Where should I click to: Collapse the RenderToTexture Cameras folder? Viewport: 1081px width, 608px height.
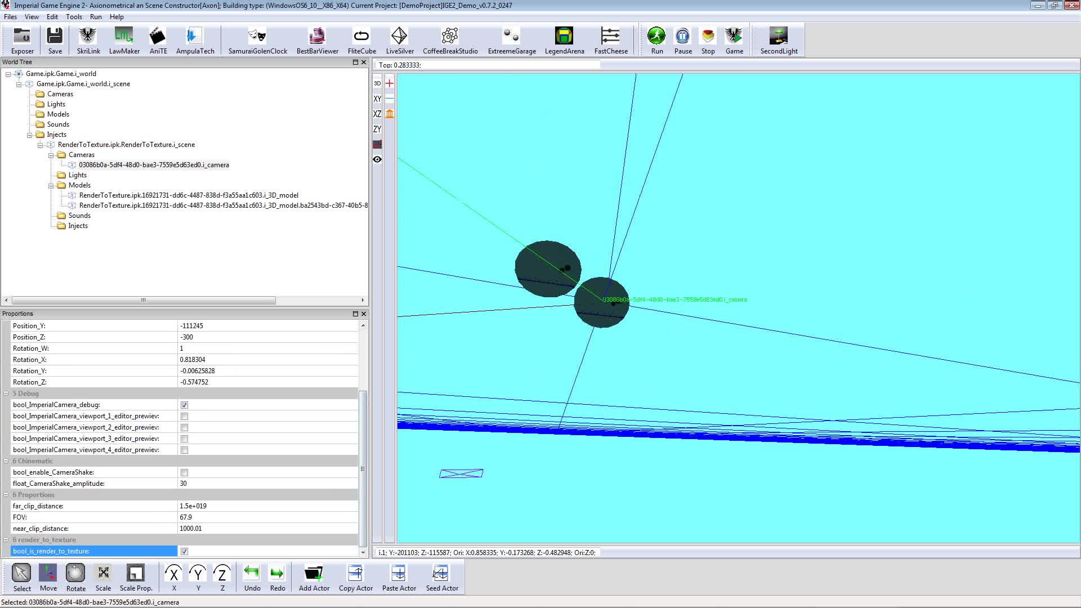click(51, 155)
